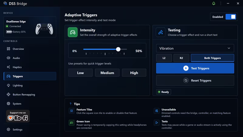This screenshot has height=137, width=243.
Task: Go to the Audio section
Action: [30, 58]
